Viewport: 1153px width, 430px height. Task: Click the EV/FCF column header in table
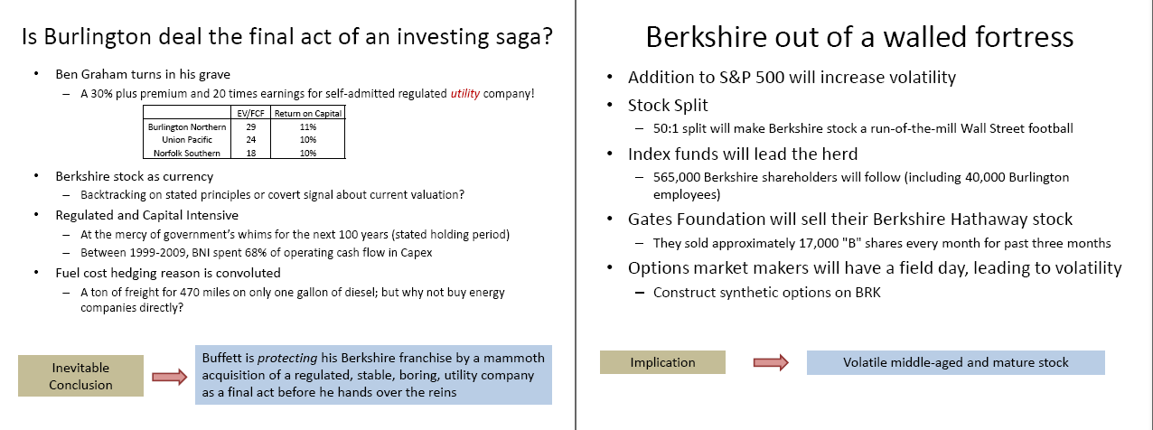245,114
